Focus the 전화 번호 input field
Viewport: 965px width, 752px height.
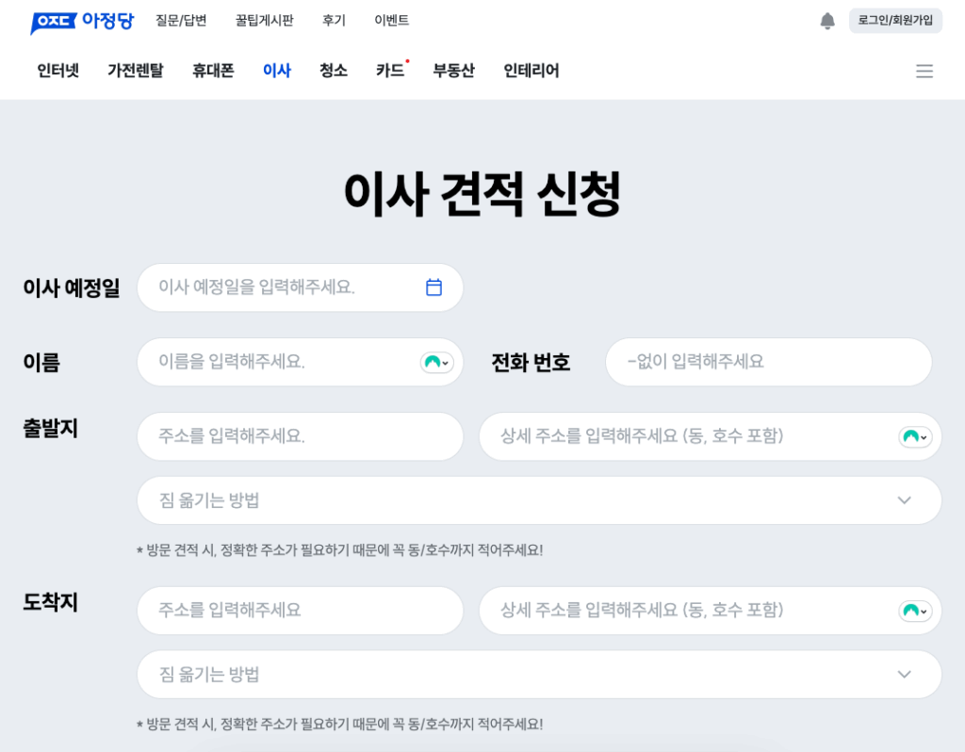(x=769, y=362)
